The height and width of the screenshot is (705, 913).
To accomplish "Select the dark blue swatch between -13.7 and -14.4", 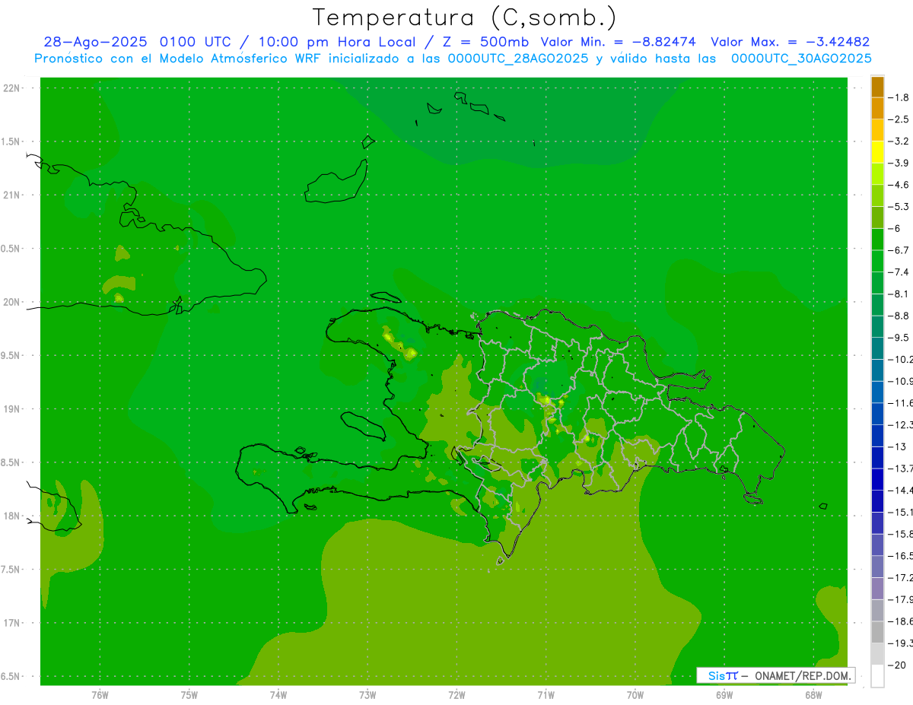I will coord(877,479).
